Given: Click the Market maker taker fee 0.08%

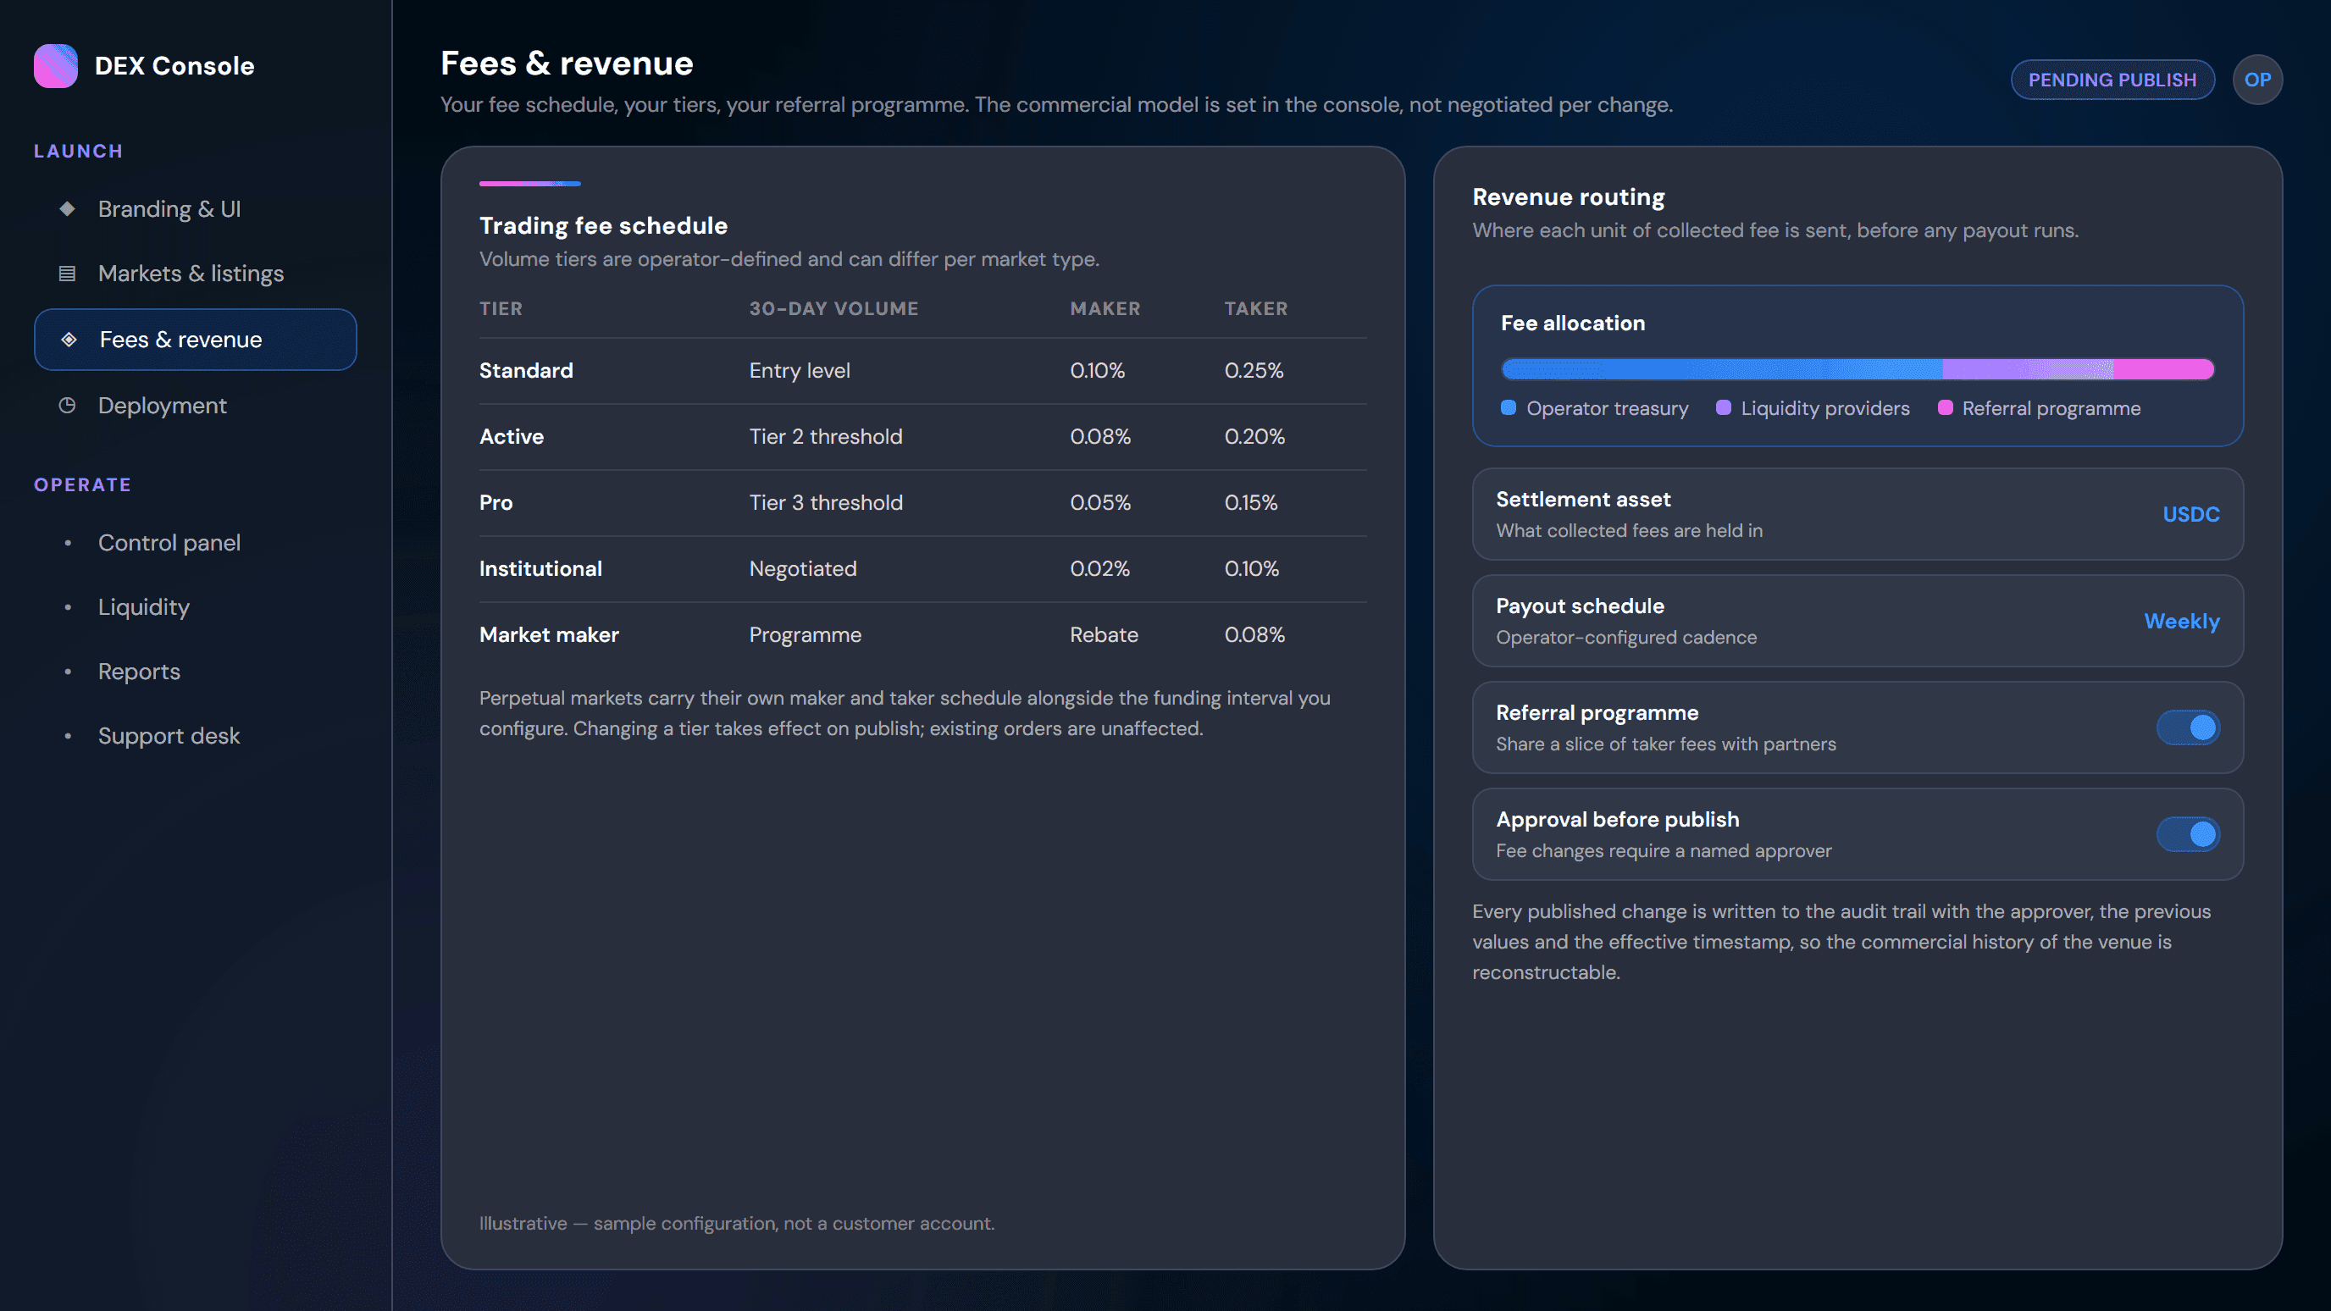Looking at the screenshot, I should click(x=1254, y=634).
